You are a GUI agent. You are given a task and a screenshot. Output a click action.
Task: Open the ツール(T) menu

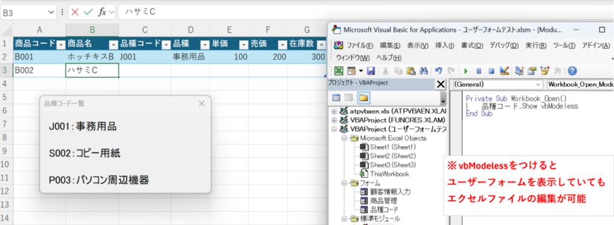click(564, 46)
